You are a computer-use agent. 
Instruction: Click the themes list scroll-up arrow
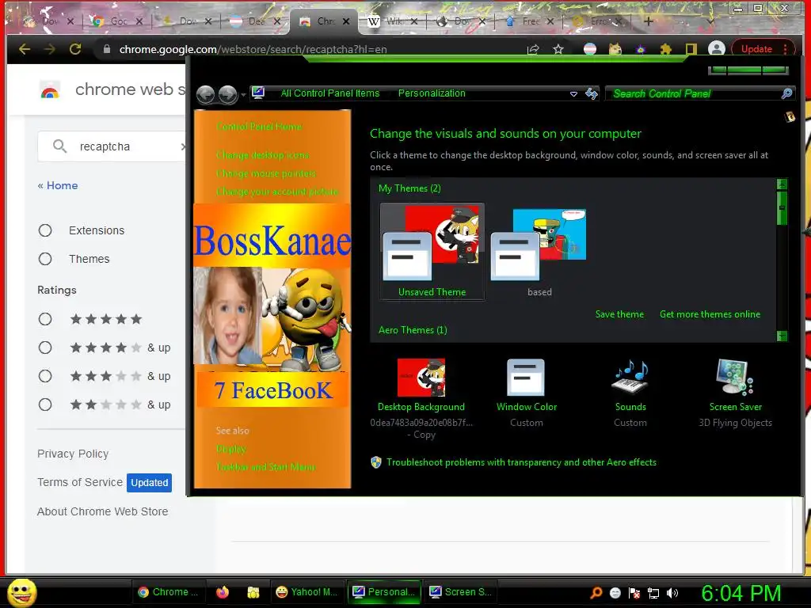(x=782, y=184)
